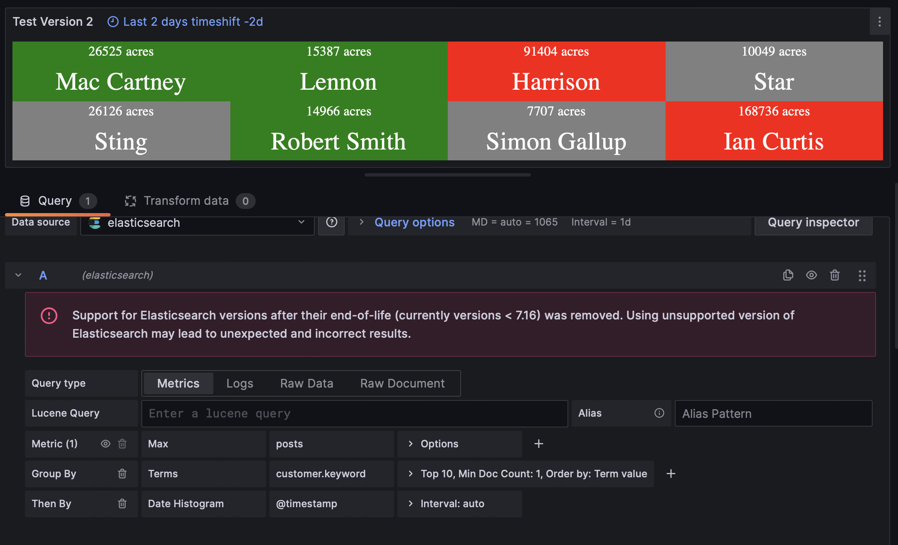Expand the Query options section
This screenshot has height=545, width=898.
(414, 222)
